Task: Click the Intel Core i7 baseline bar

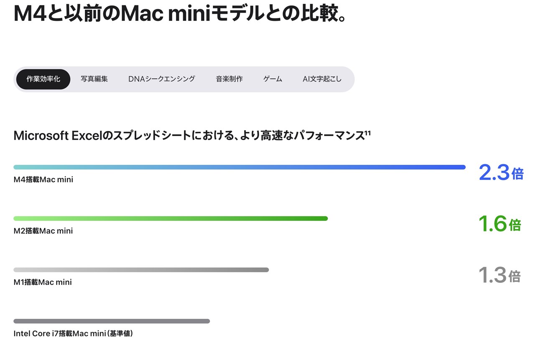Action: coord(112,321)
